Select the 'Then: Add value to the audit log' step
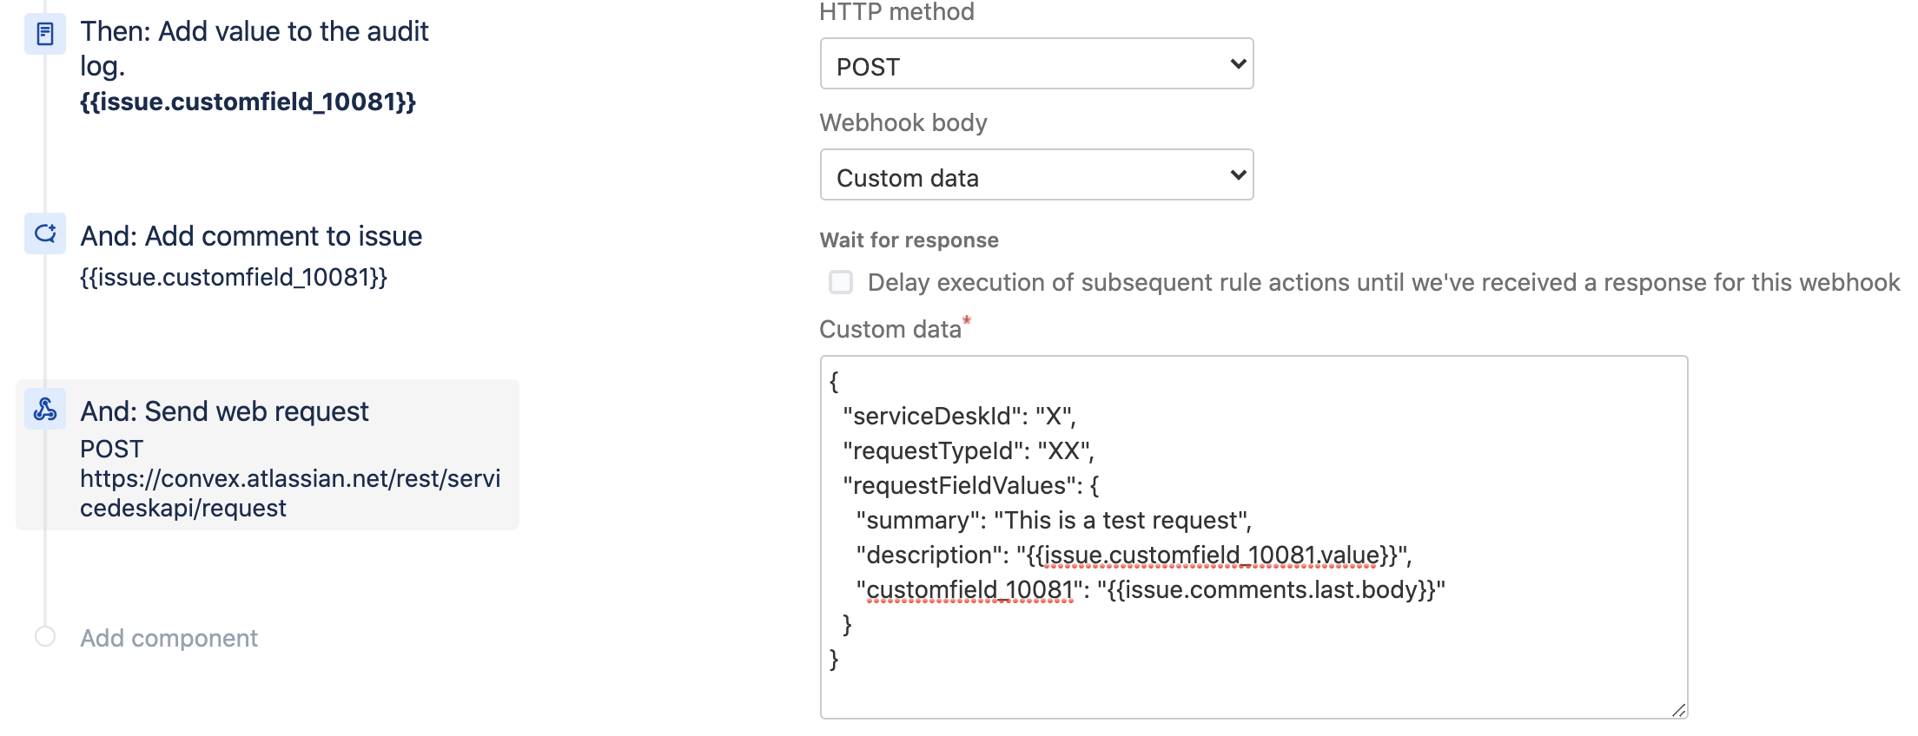Viewport: 1918px width, 736px height. [x=254, y=48]
